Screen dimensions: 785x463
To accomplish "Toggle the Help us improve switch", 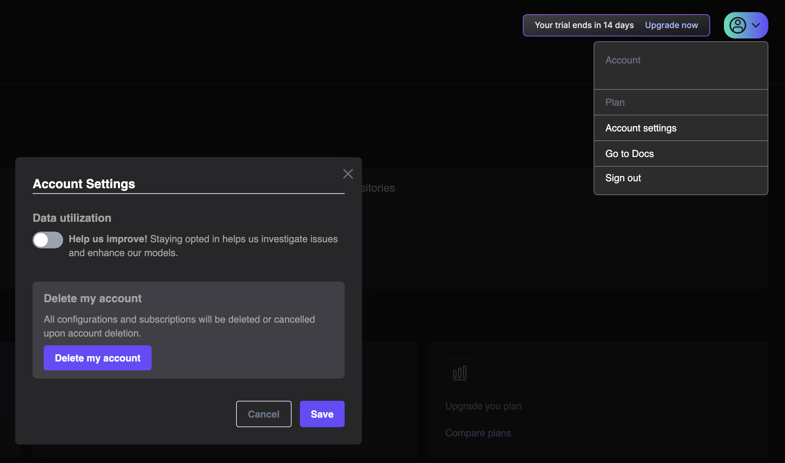I will (48, 240).
